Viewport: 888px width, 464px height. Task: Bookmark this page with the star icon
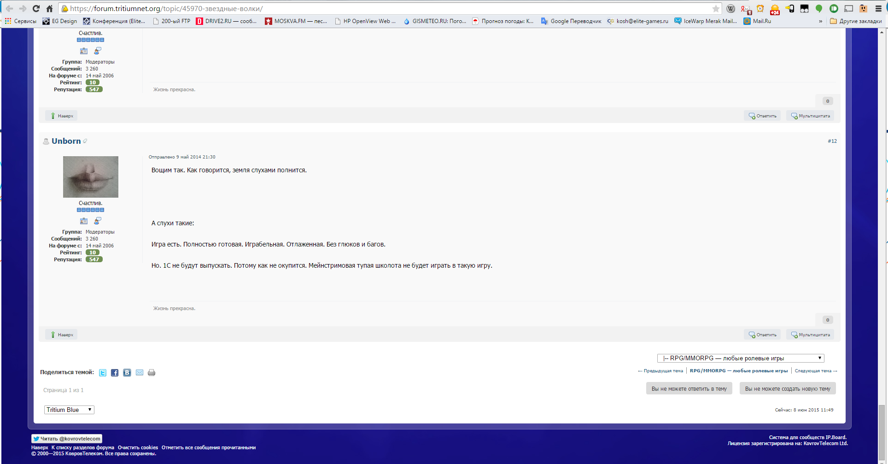tap(716, 9)
